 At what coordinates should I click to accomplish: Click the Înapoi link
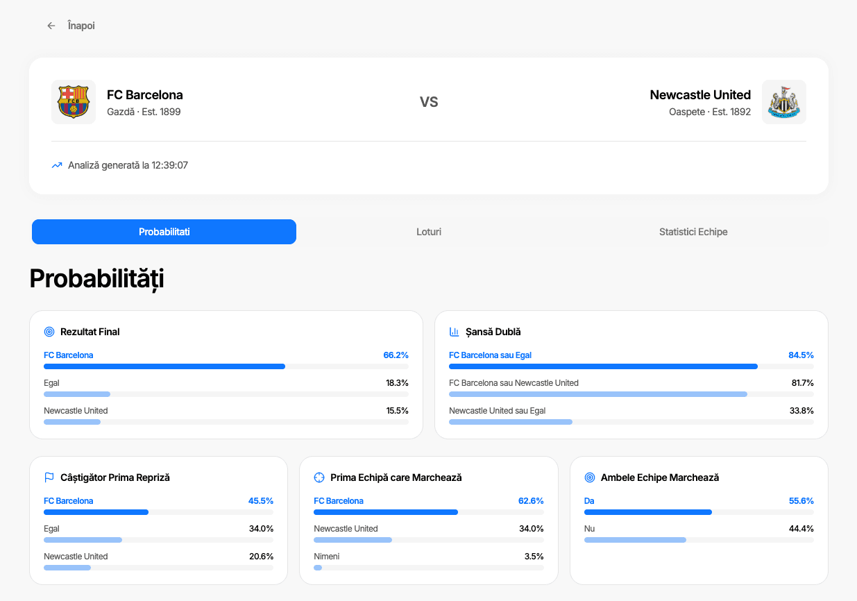click(x=80, y=25)
